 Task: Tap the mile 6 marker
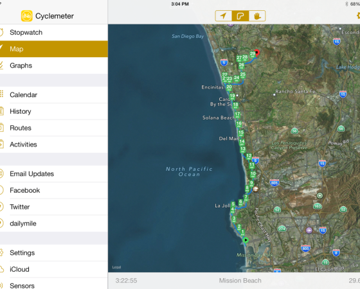click(x=240, y=202)
